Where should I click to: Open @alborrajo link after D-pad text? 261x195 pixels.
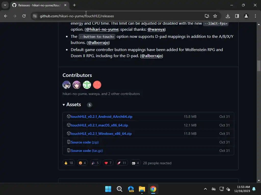point(151,56)
